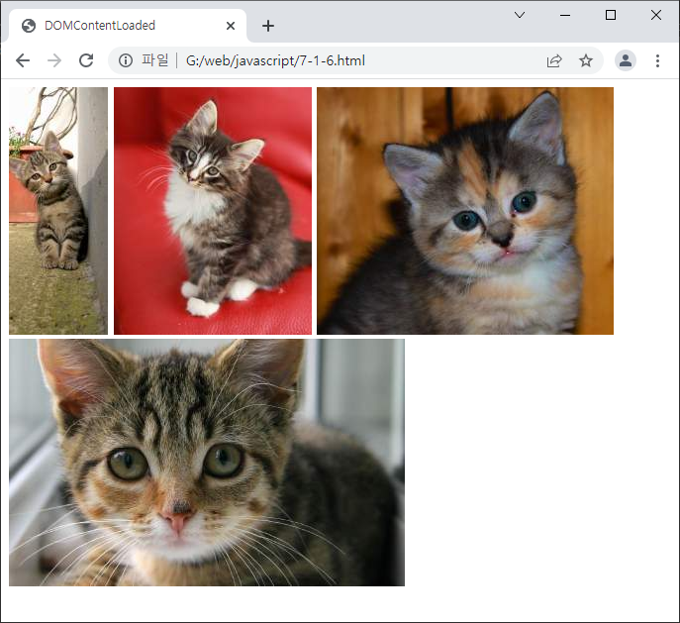Click the large tabby kitten close-up image
Viewport: 680px width, 623px height.
[207, 463]
